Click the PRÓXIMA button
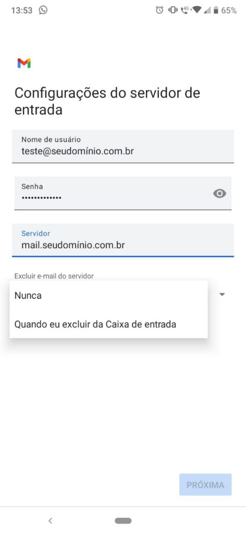This screenshot has width=246, height=535. 205,484
